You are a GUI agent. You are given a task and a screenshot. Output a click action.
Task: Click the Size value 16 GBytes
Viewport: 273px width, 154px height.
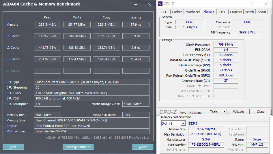point(190,27)
